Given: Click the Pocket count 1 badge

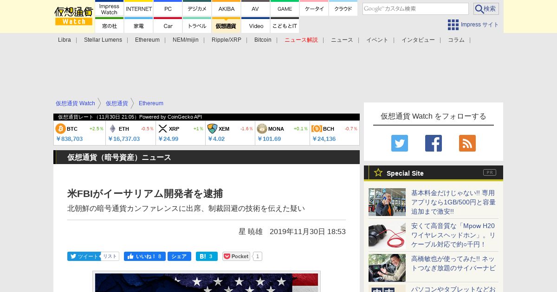Looking at the screenshot, I should coord(257,256).
